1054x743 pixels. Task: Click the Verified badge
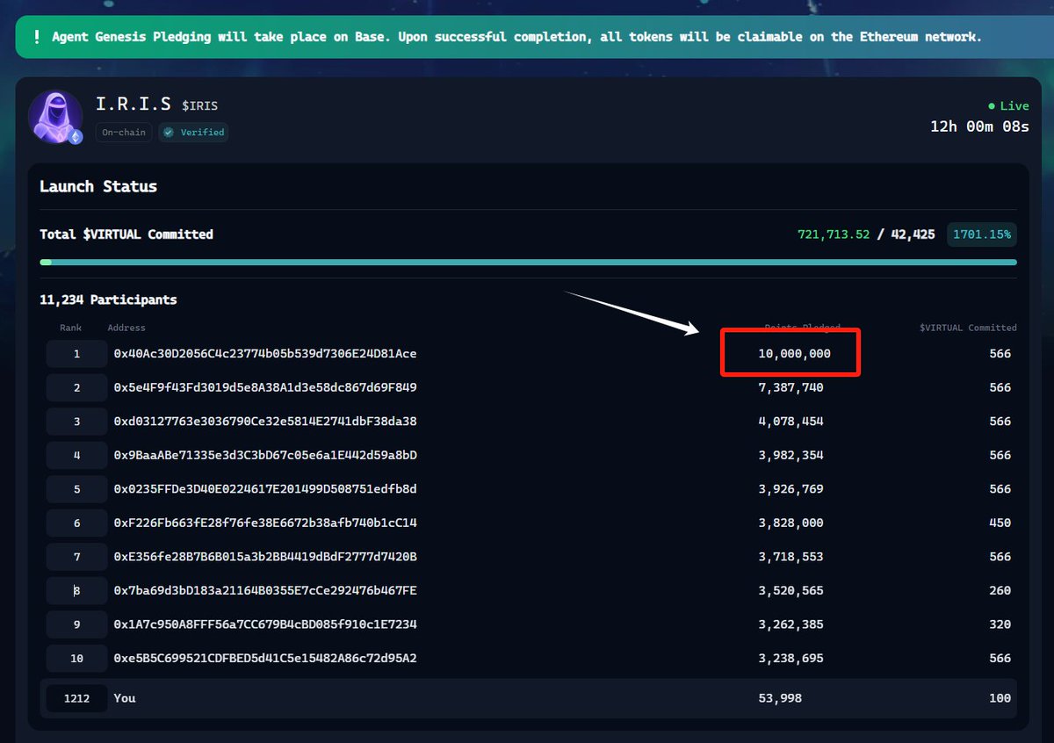[194, 133]
